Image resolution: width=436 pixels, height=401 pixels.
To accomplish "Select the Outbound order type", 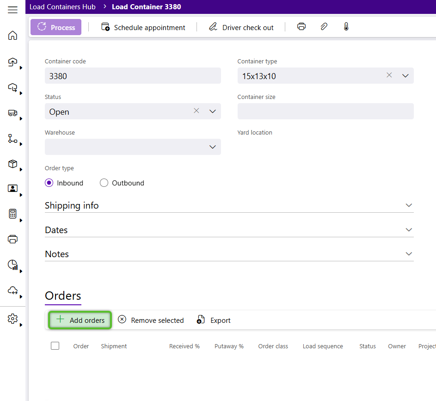I will click(104, 183).
